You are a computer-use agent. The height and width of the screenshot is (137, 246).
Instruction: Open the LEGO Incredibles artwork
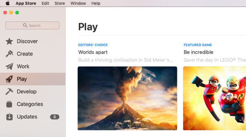pos(214,98)
